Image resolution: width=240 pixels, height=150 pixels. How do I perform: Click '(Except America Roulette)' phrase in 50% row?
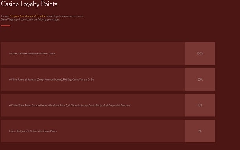coord(50,79)
